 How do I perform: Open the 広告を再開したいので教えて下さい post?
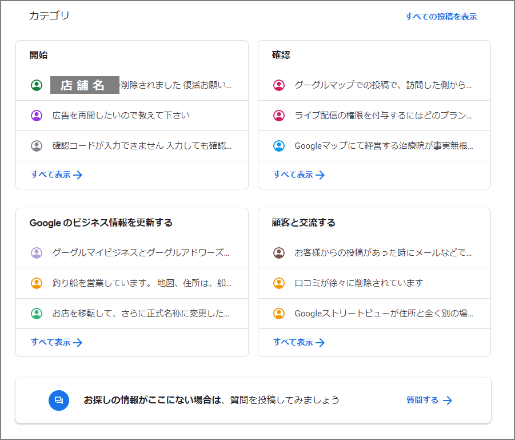pos(121,116)
